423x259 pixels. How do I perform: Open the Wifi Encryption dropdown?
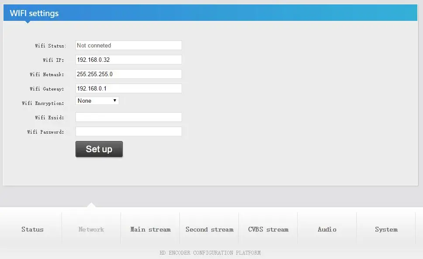[x=97, y=101]
